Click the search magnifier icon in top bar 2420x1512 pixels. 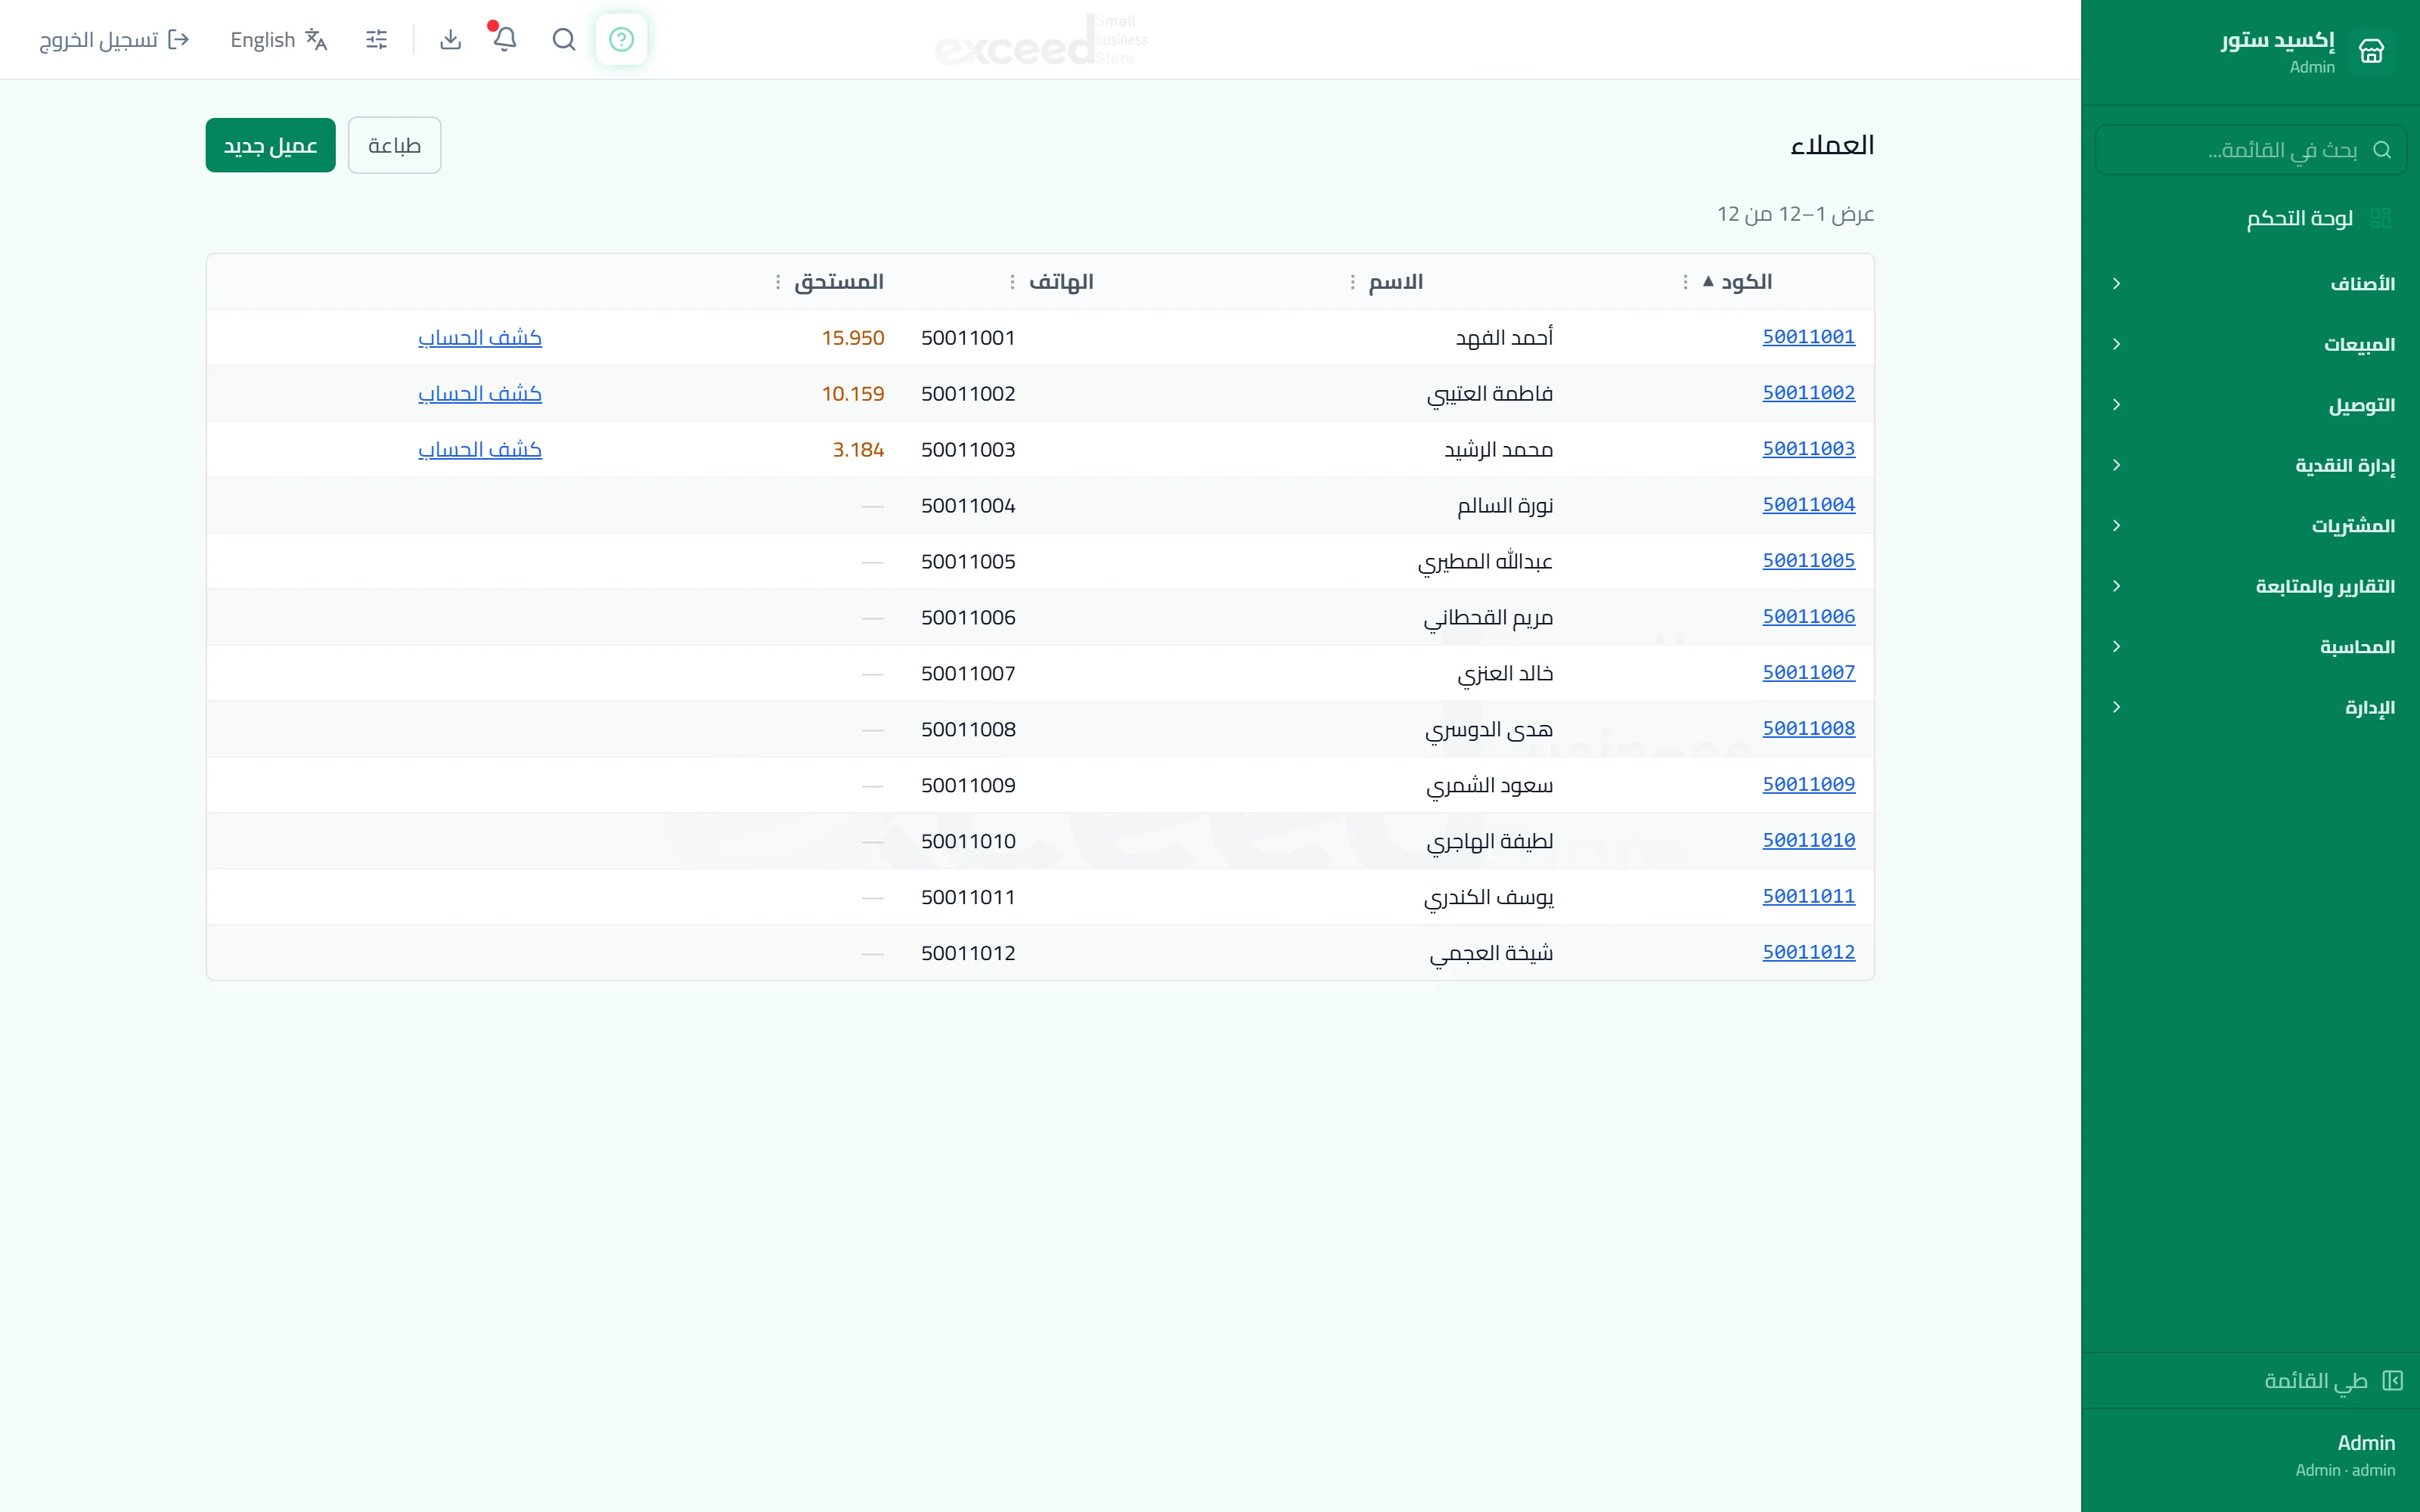point(564,39)
